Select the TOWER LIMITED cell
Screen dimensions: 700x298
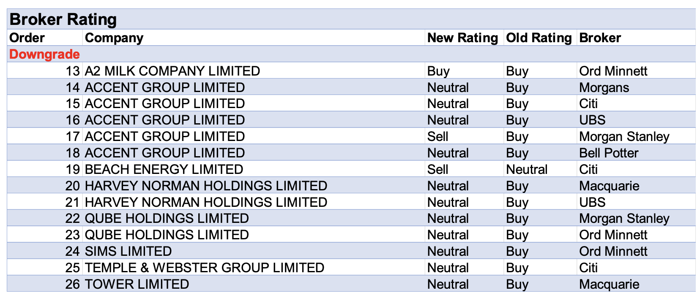[x=137, y=284]
